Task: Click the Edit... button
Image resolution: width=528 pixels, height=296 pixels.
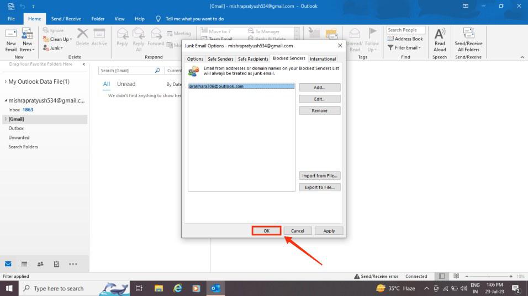Action: pyautogui.click(x=320, y=99)
